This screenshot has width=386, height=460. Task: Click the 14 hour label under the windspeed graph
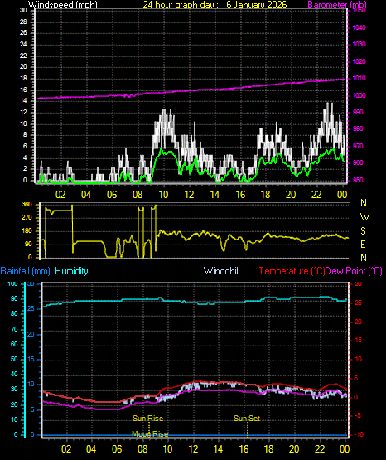point(215,195)
